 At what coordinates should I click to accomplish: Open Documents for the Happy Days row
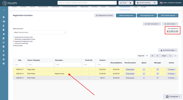coord(130,70)
